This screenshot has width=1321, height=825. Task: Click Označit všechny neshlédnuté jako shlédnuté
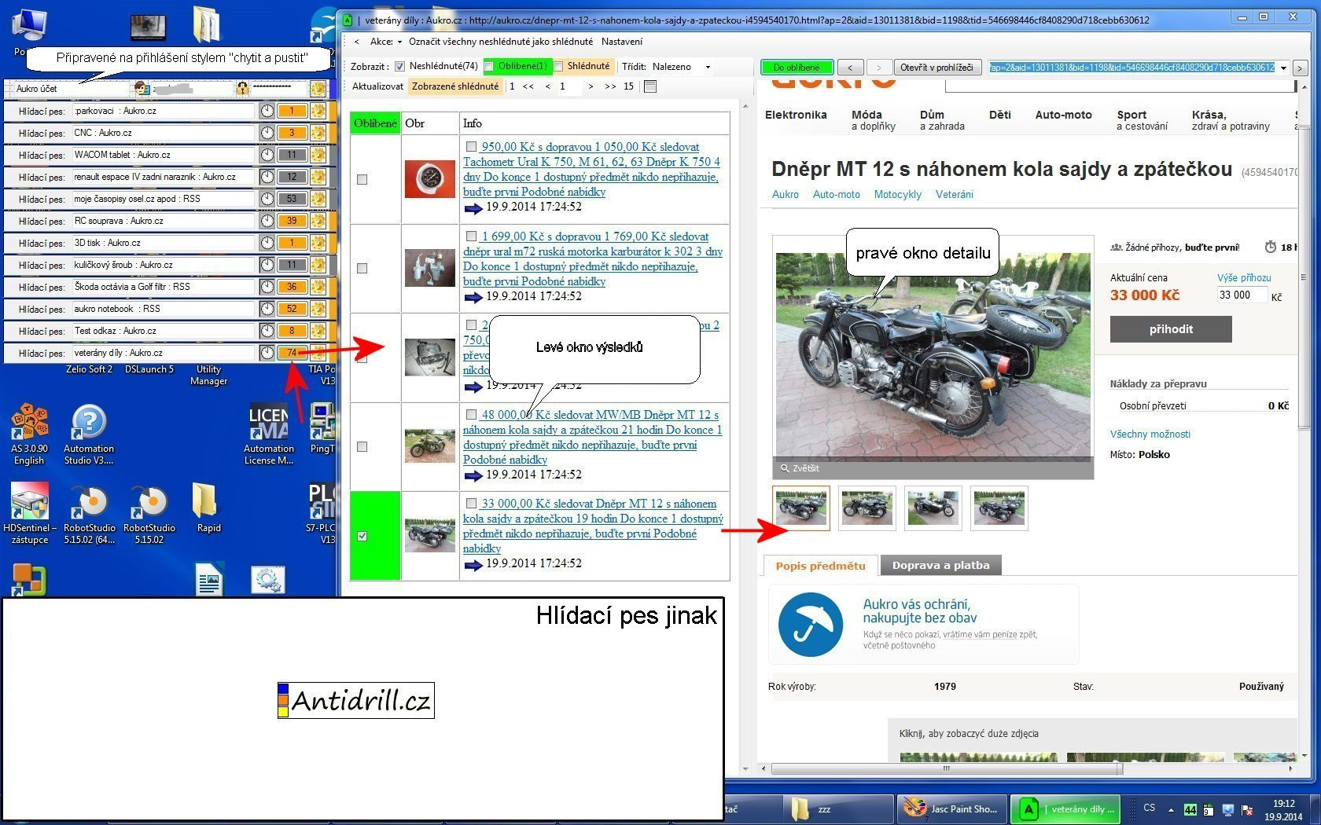tap(501, 42)
